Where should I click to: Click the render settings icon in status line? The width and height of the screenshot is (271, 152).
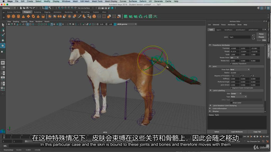click(109, 8)
